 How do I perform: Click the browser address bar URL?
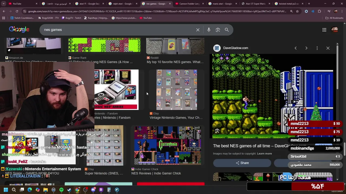pyautogui.click(x=157, y=11)
